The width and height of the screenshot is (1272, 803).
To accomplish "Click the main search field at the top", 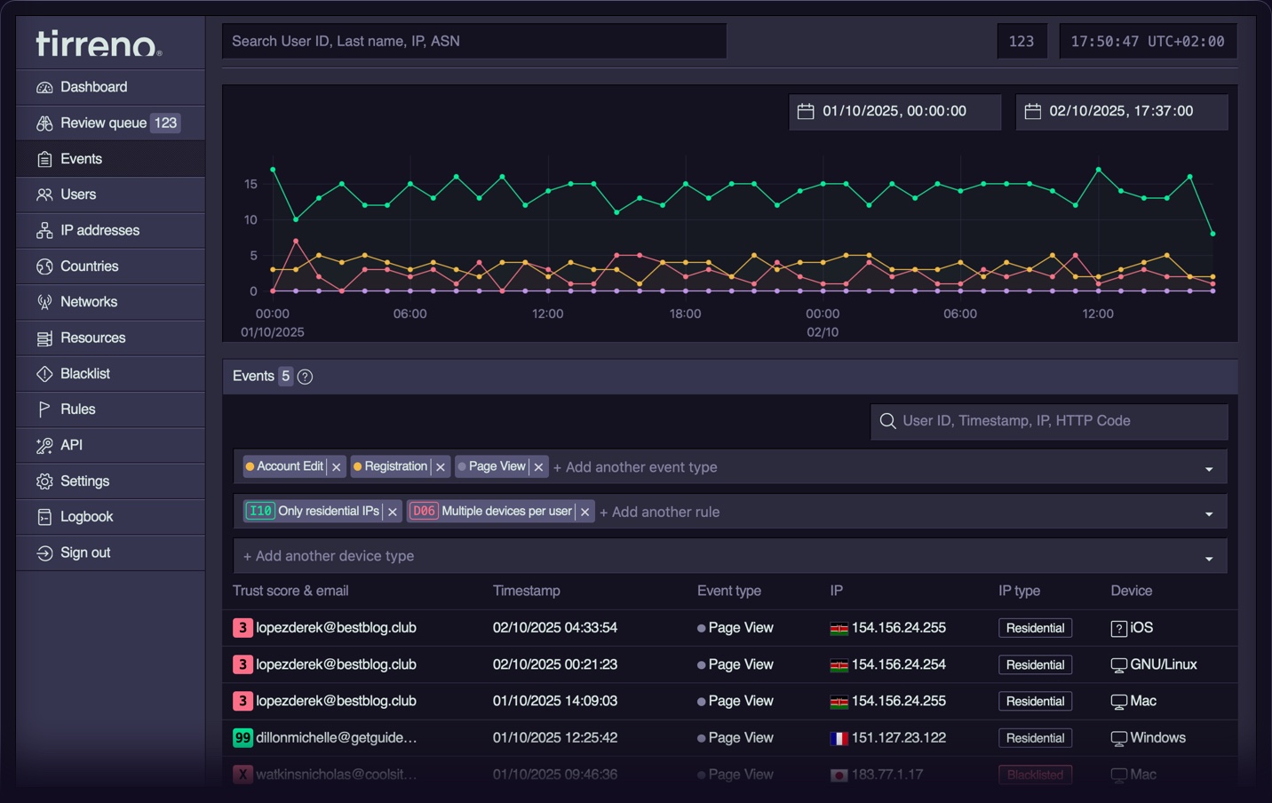I will pyautogui.click(x=474, y=40).
